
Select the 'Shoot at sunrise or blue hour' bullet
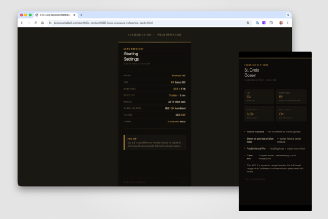pos(260,140)
